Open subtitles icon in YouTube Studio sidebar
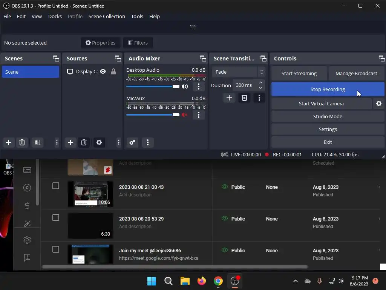Viewport: 386px width, 290px height. [27, 170]
